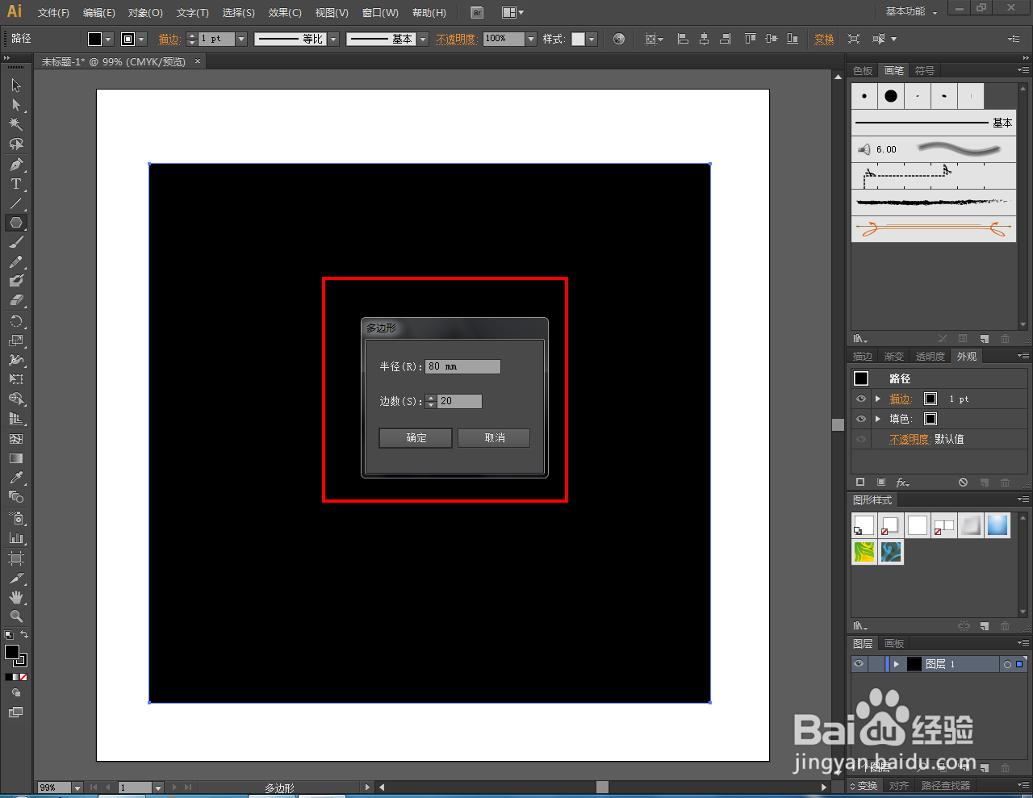Switch to the 渐变 tab
1033x798 pixels.
[893, 356]
